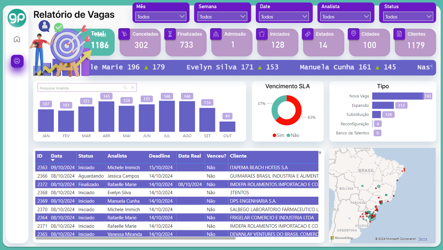Open the map Terms link
Viewport: 443px width, 250px height.
(x=423, y=239)
